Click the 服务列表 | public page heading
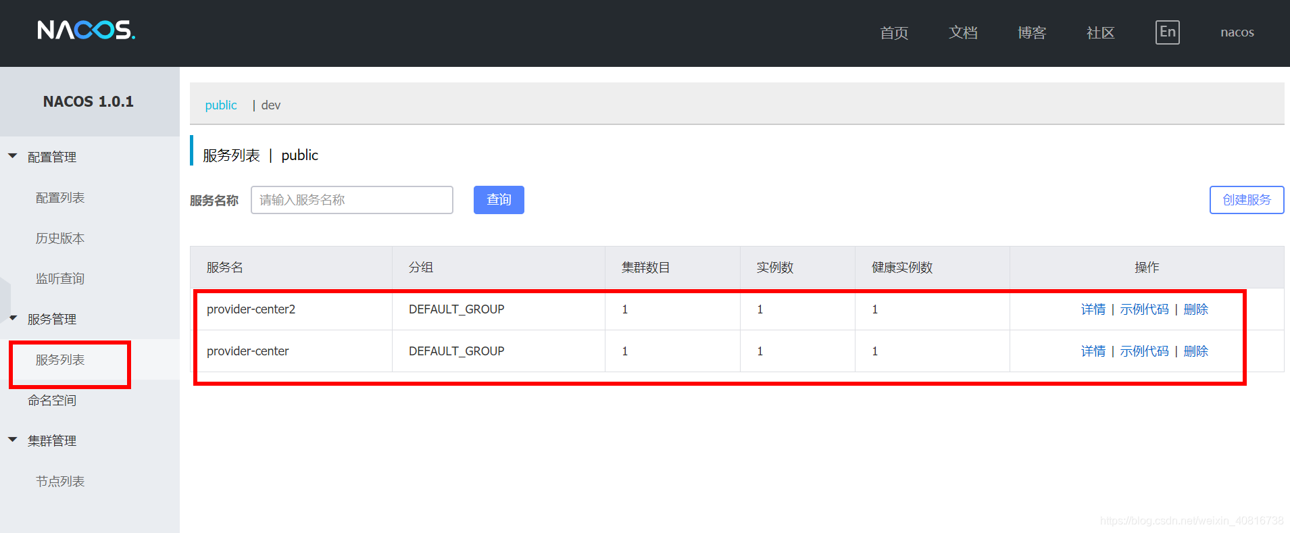Image resolution: width=1290 pixels, height=533 pixels. [x=260, y=155]
